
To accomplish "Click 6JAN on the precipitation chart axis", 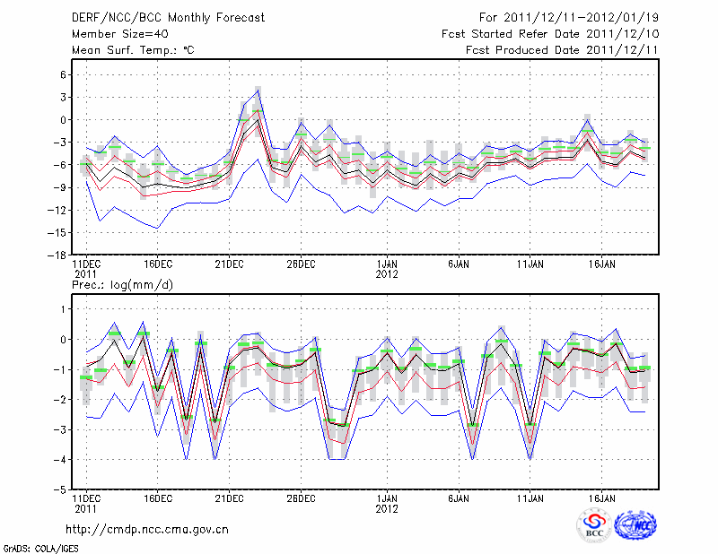I will click(x=459, y=497).
